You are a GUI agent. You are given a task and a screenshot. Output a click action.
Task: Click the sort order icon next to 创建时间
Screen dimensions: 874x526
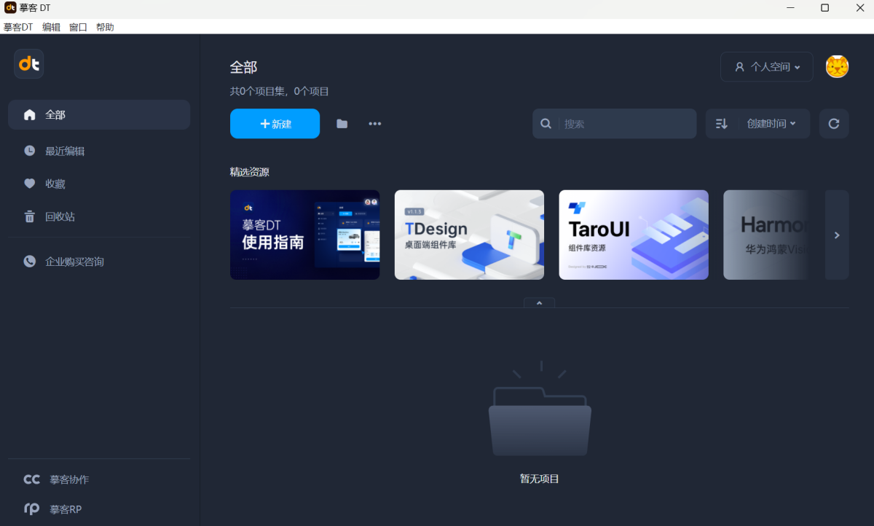pos(721,123)
